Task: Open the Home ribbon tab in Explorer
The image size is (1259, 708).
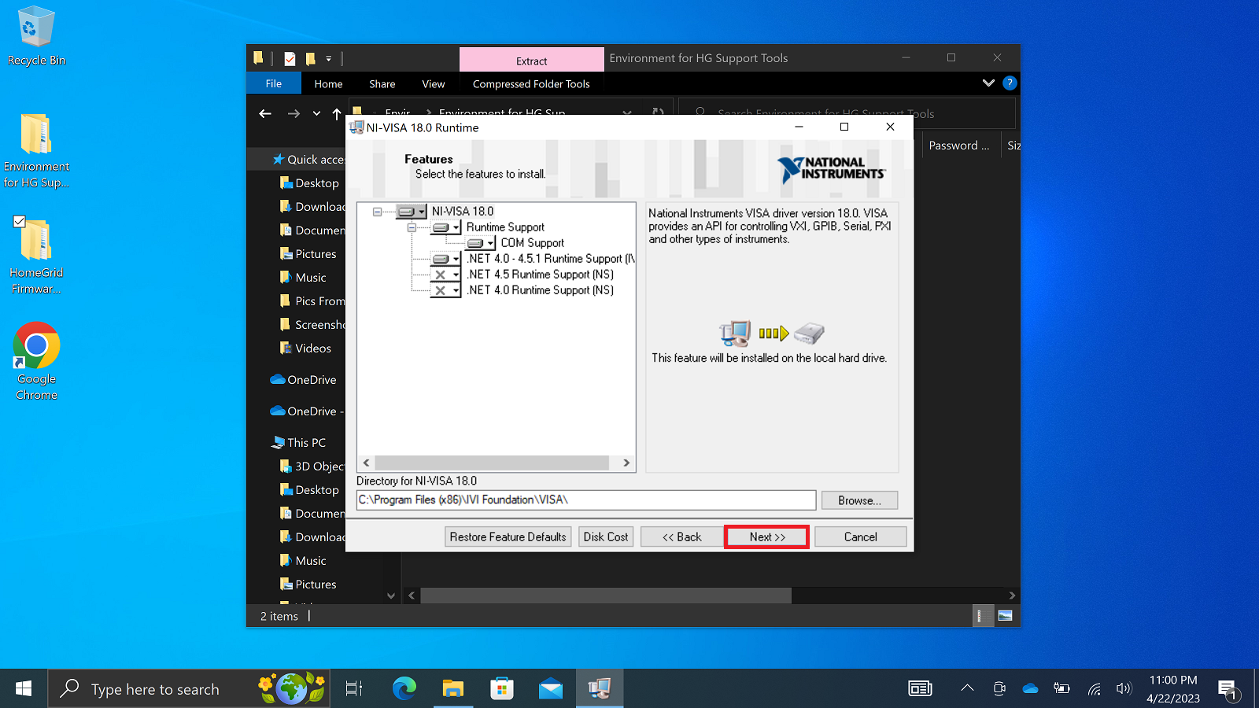Action: pyautogui.click(x=328, y=84)
